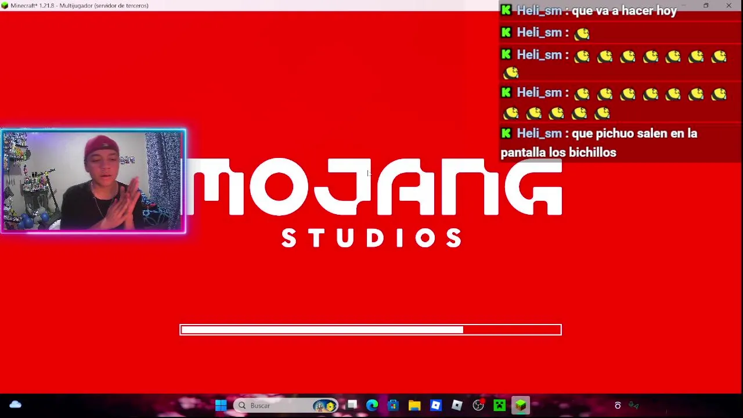Click the webcam overlay thumbnail
This screenshot has height=418, width=743.
(x=93, y=181)
